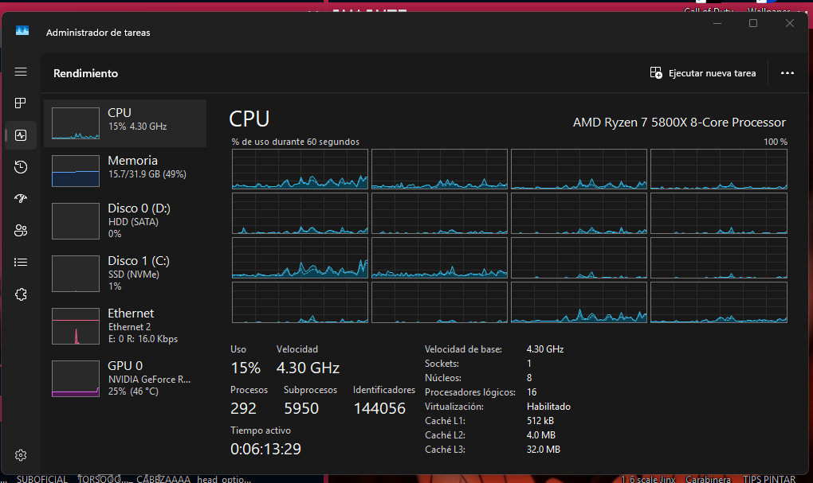Select Disco 1 (C:) SSD item
Viewport: 813px width, 483px height.
pos(125,274)
